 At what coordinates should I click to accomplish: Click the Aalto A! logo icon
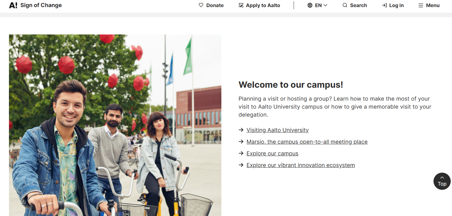coord(13,5)
